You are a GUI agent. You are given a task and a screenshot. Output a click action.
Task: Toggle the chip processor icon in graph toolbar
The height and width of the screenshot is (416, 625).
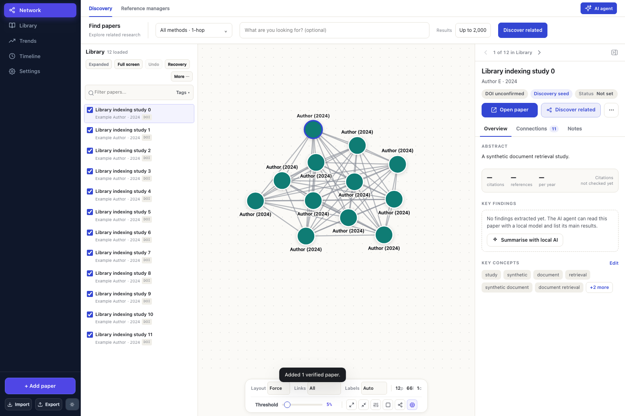(x=412, y=405)
